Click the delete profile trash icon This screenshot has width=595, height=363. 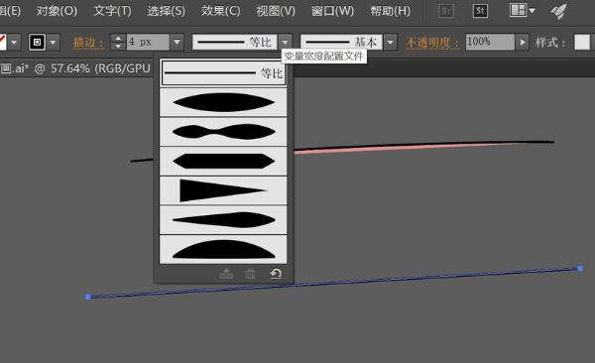pyautogui.click(x=251, y=274)
